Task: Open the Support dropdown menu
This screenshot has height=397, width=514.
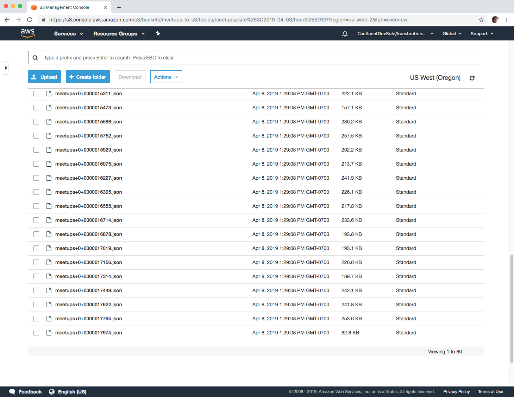Action: [482, 34]
